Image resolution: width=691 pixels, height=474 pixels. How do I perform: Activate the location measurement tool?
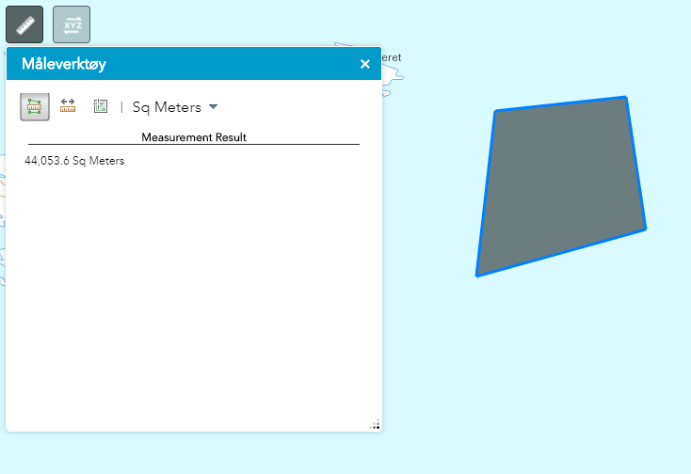coord(101,107)
